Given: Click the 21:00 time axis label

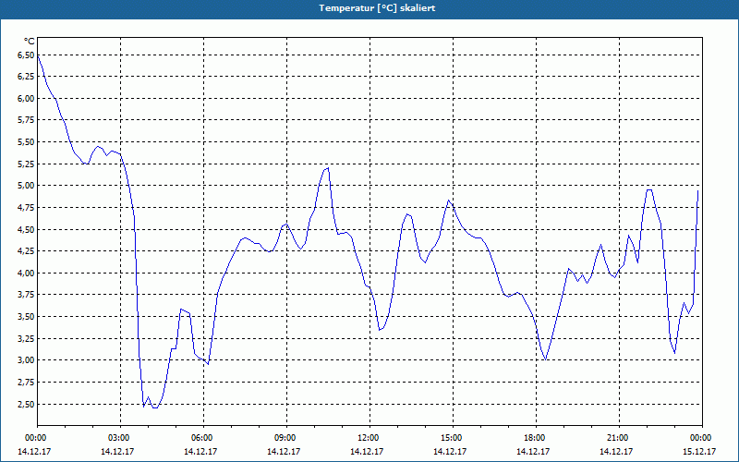Looking at the screenshot, I should click(619, 438).
